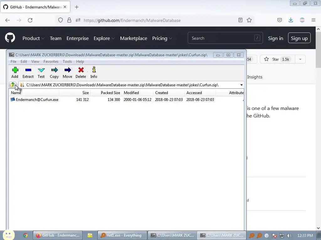Run Test on the archive
Viewport: 321px width, 240px height.
[x=41, y=72]
